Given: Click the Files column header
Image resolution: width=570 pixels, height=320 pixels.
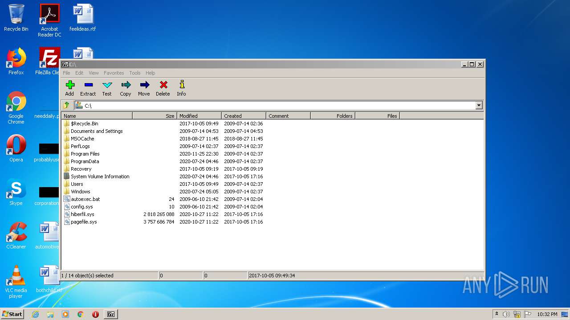Looking at the screenshot, I should point(377,116).
